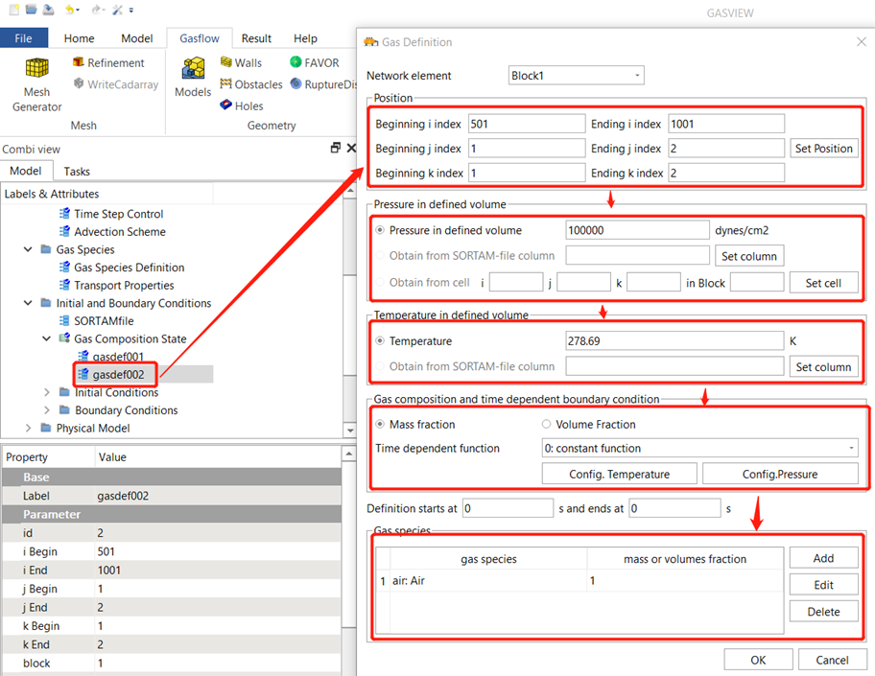
Task: Click the Transport Properties item icon
Action: point(64,285)
